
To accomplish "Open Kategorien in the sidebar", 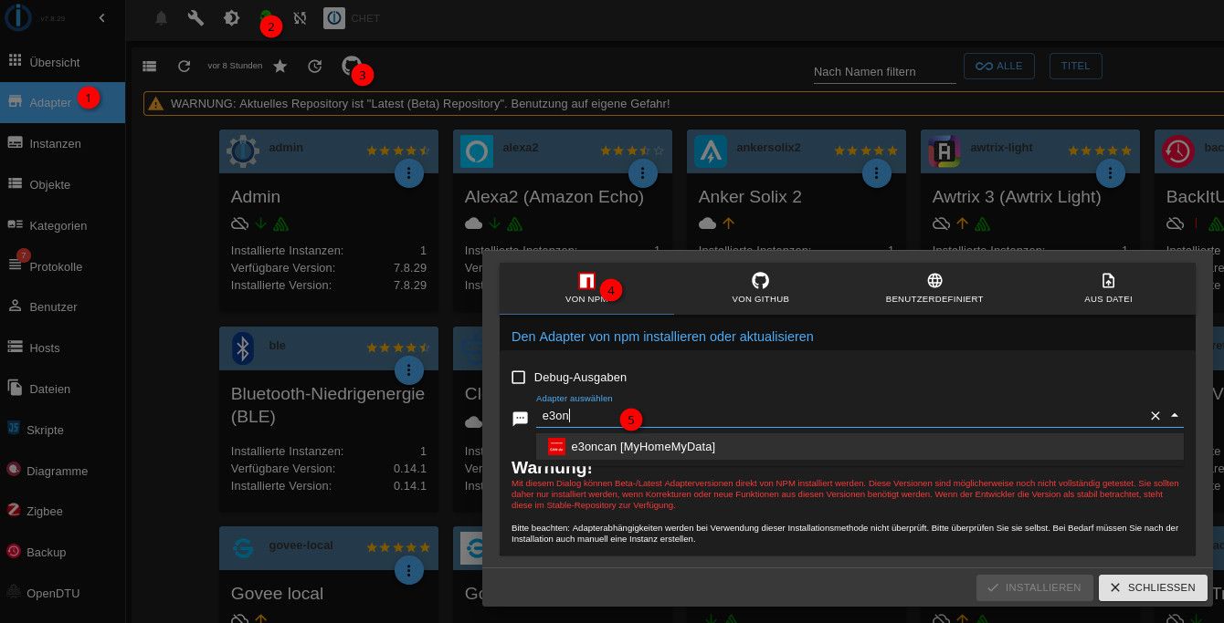I will 62,225.
